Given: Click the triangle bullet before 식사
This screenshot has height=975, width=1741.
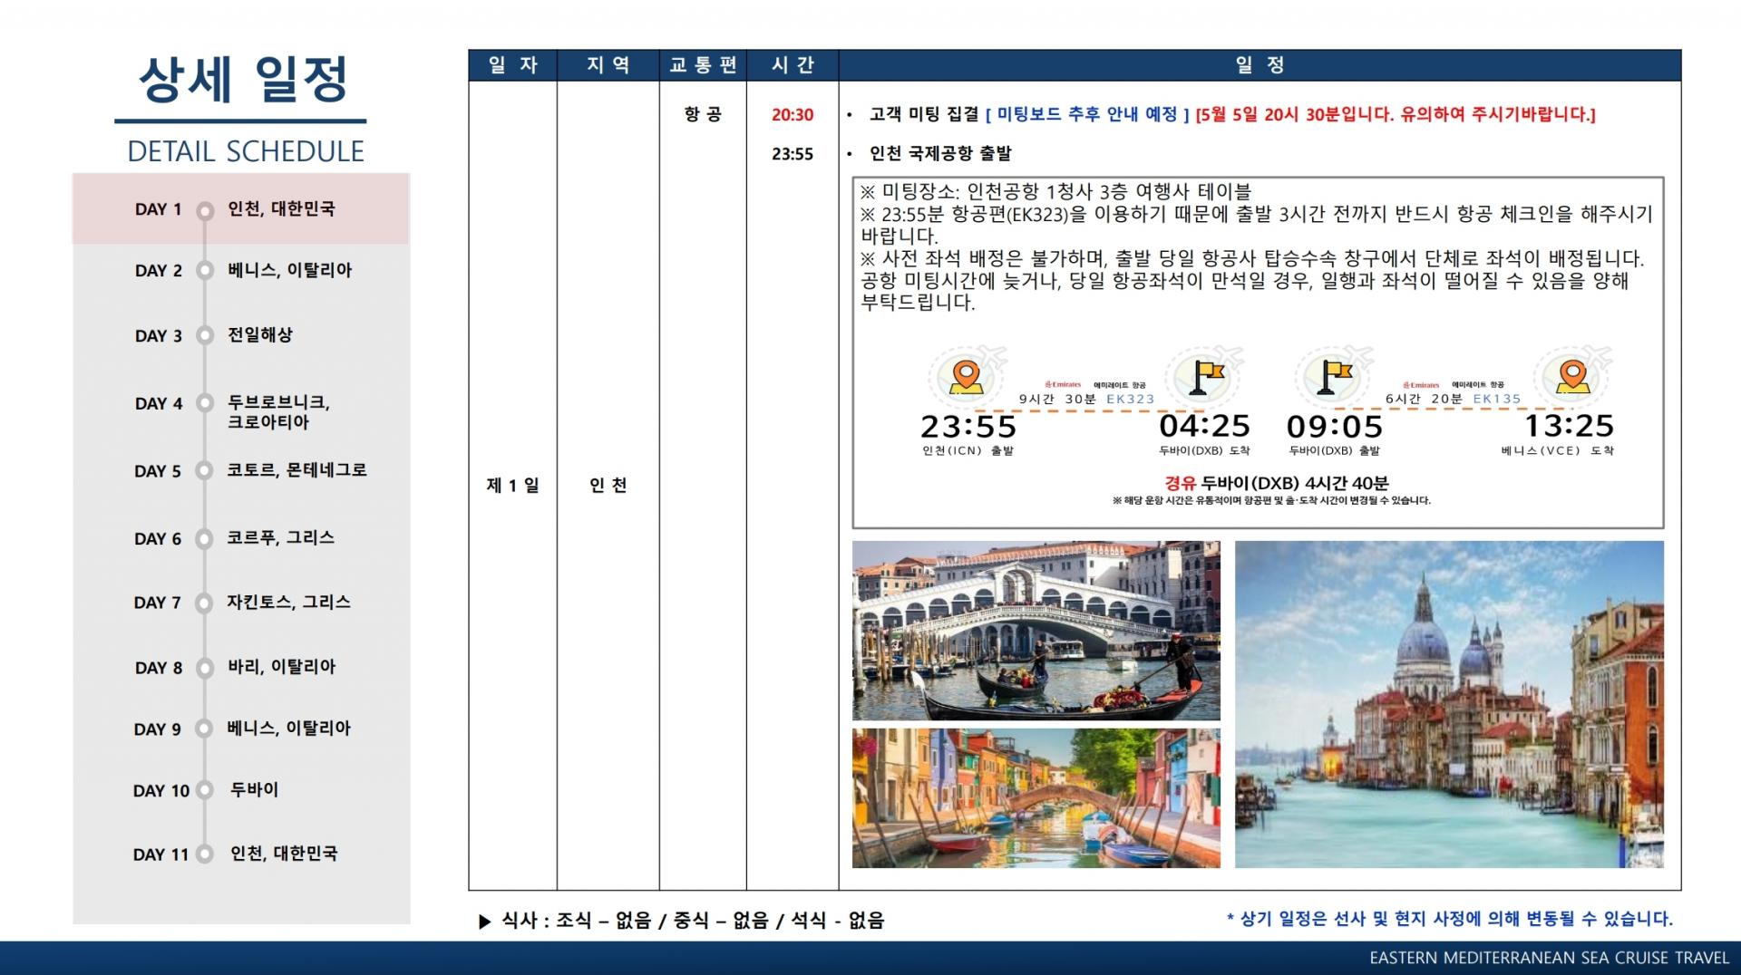Looking at the screenshot, I should [x=485, y=922].
